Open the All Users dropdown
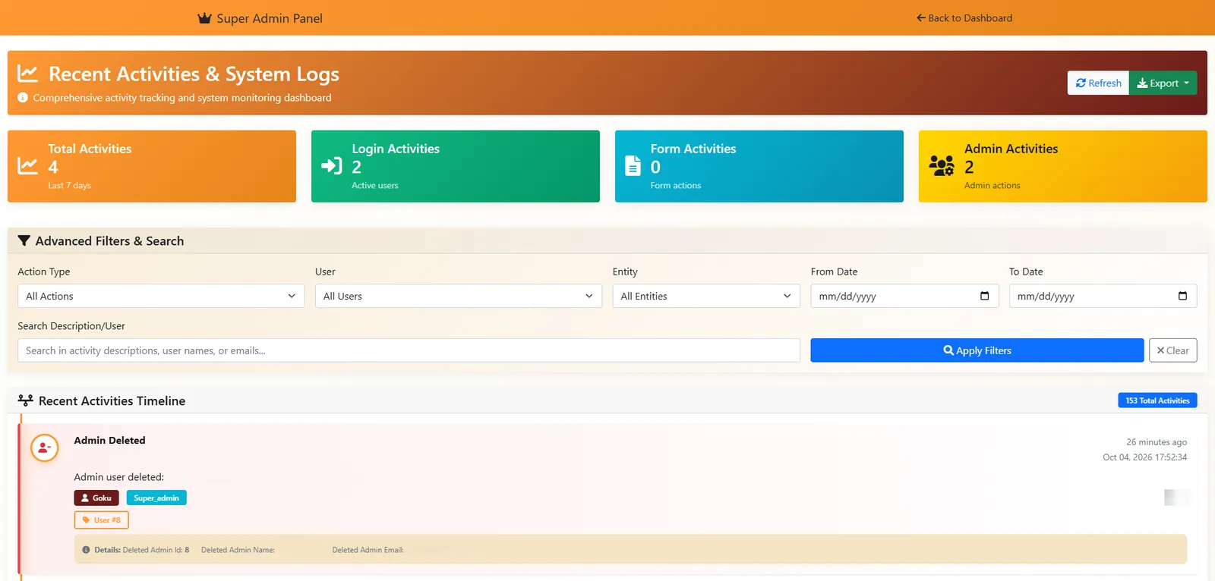Image resolution: width=1215 pixels, height=581 pixels. [459, 296]
